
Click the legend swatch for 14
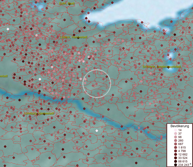click(x=176, y=130)
